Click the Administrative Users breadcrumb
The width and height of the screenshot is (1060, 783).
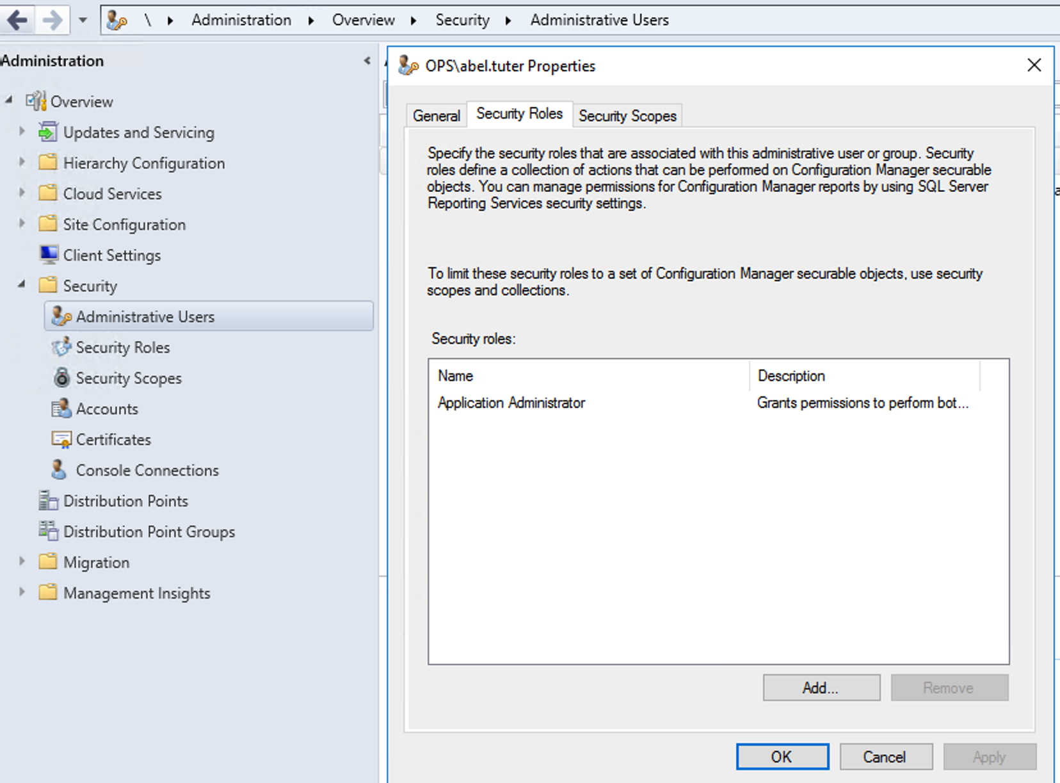599,20
